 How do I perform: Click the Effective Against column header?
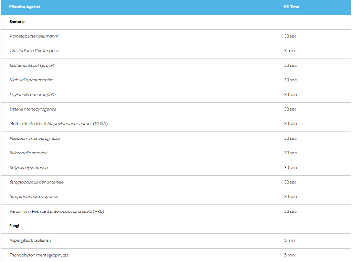24,7
